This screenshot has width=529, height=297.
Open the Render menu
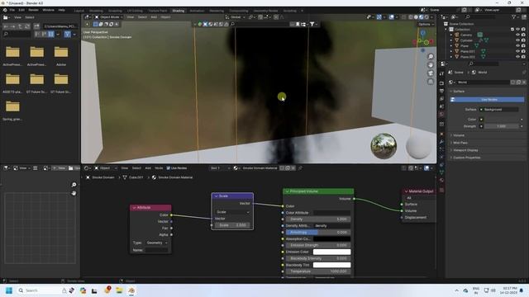coord(33,10)
